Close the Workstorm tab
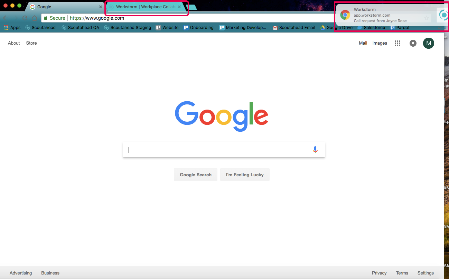 tap(179, 7)
